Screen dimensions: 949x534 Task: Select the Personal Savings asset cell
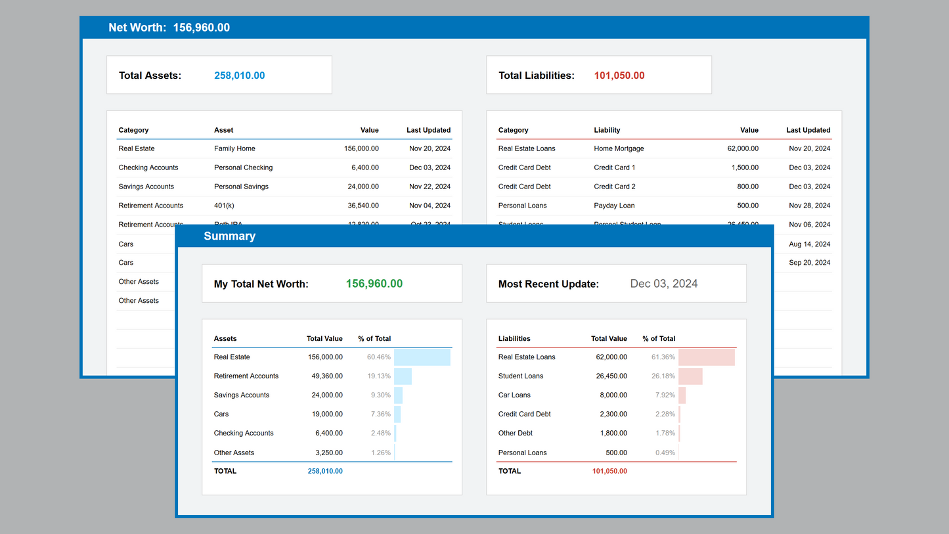pyautogui.click(x=241, y=187)
